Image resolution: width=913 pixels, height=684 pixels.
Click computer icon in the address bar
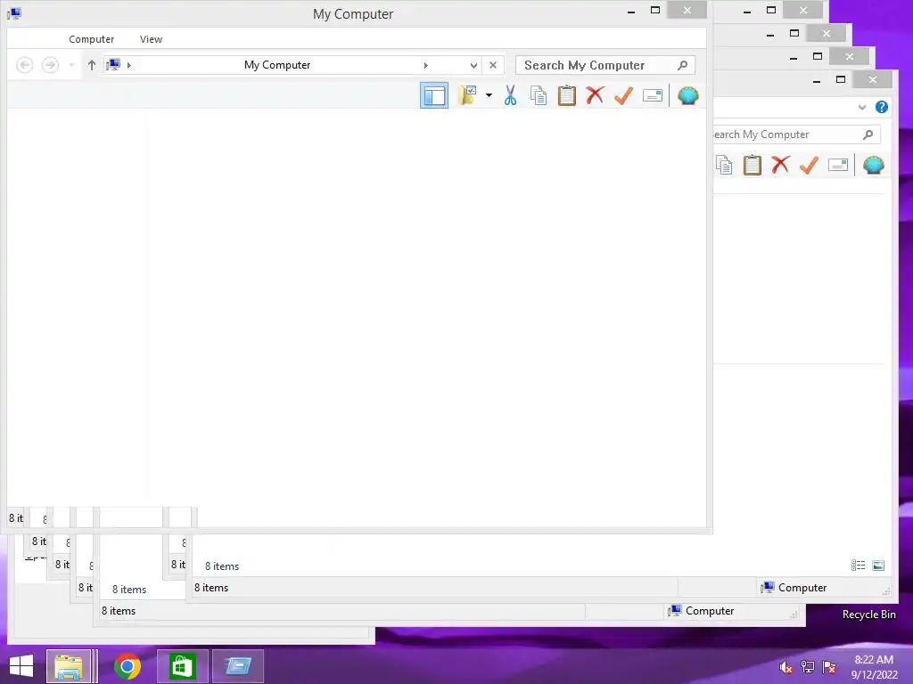113,64
